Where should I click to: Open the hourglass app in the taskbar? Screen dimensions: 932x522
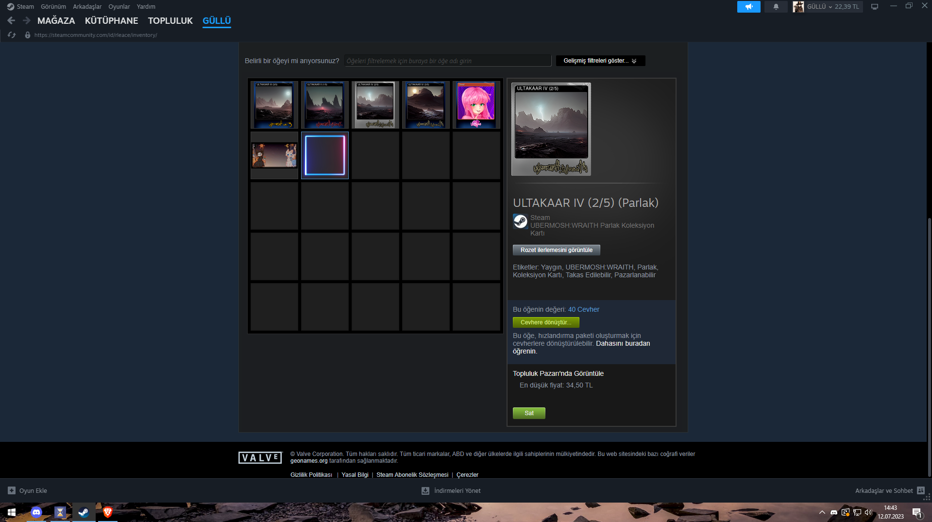coord(60,512)
